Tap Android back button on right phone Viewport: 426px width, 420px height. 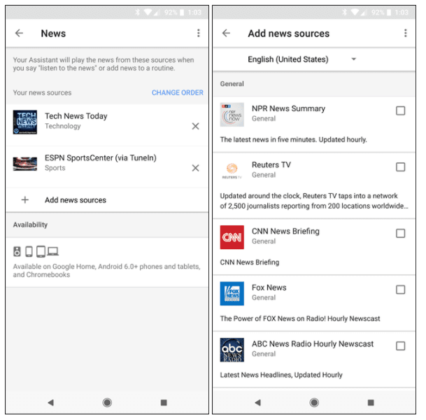click(258, 402)
